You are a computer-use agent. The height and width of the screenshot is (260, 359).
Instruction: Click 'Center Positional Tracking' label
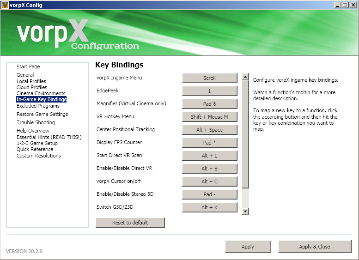click(126, 129)
